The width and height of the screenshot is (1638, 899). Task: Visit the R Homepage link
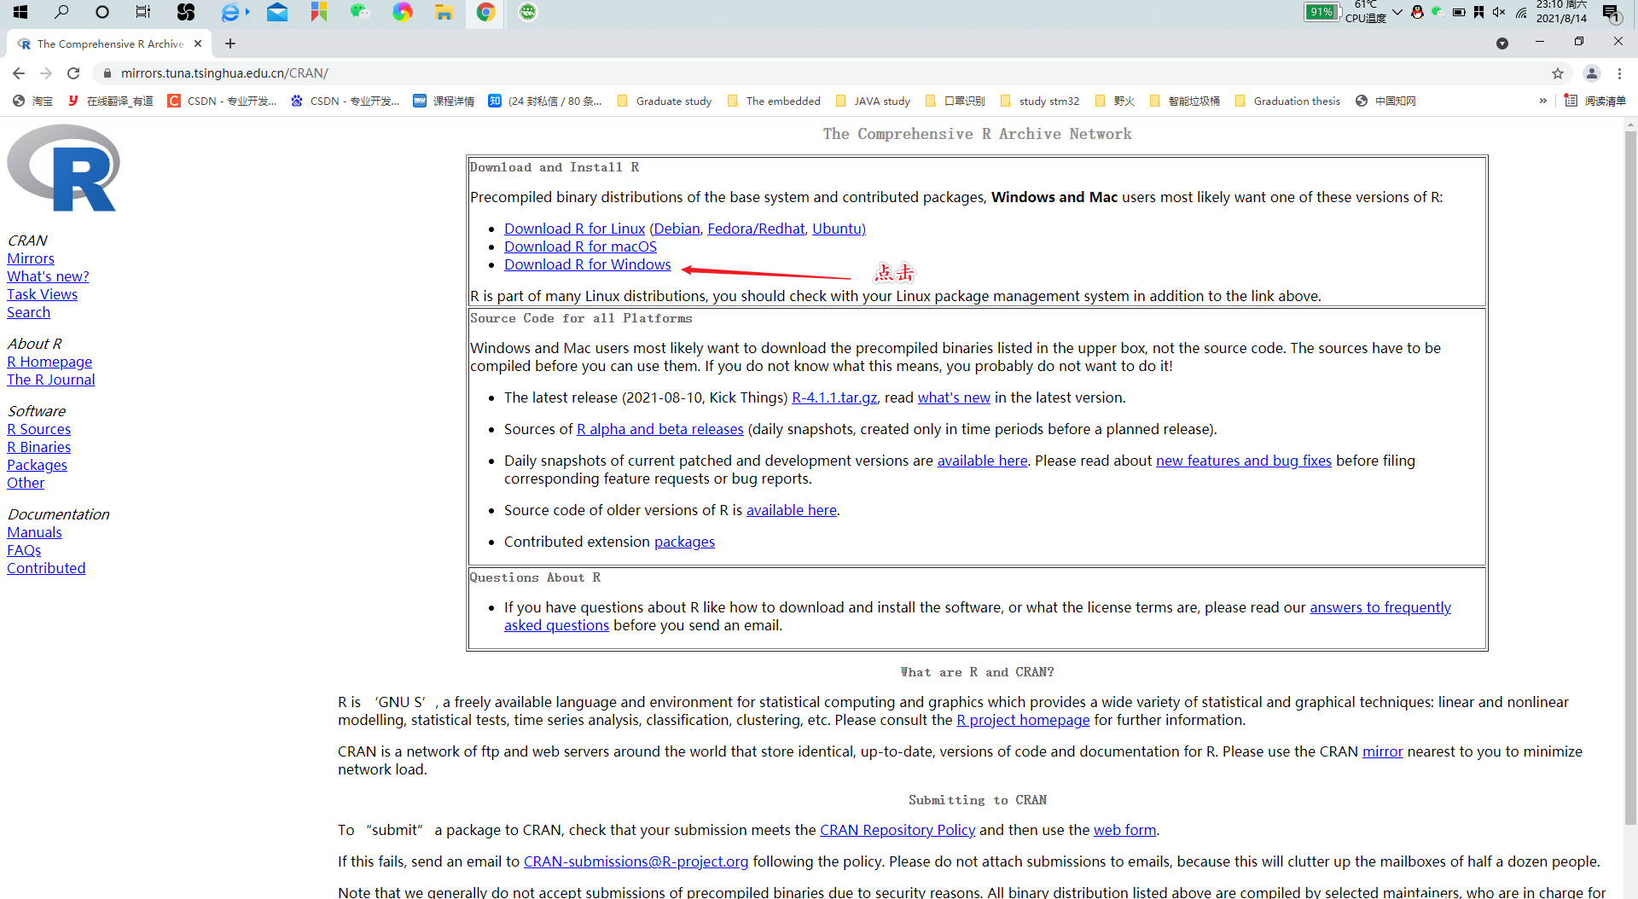49,362
